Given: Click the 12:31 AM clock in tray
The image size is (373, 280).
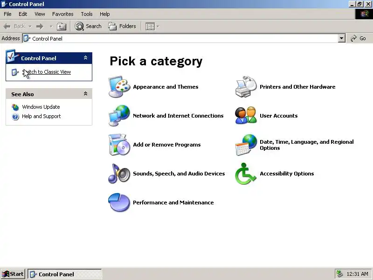Looking at the screenshot, I should (x=357, y=274).
